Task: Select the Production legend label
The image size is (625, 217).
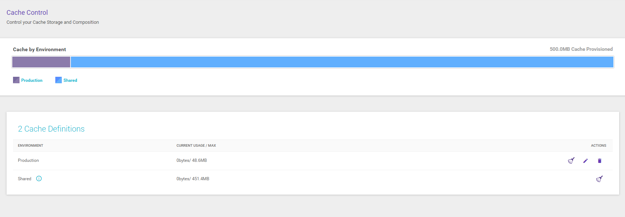Action: pos(32,80)
